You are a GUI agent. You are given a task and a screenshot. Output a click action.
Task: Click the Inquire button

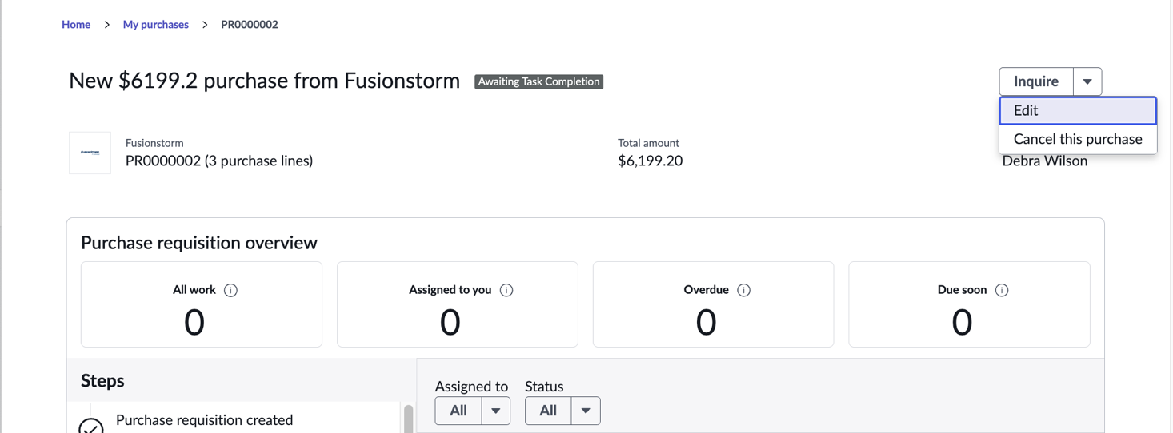pyautogui.click(x=1036, y=81)
